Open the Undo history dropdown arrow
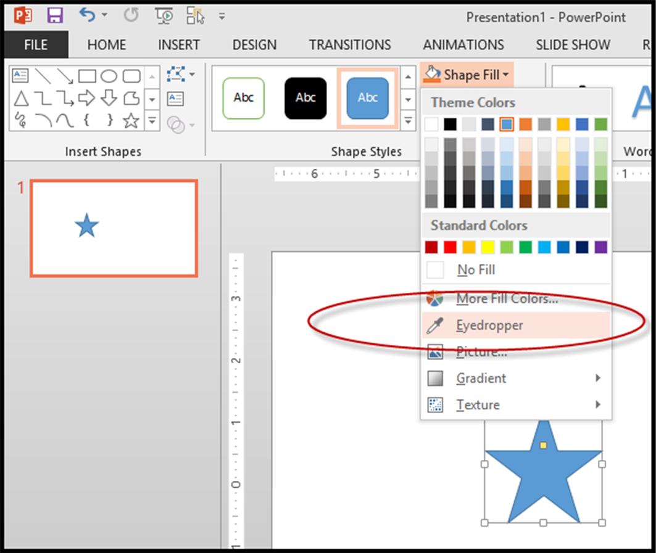Image resolution: width=656 pixels, height=553 pixels. (x=104, y=15)
